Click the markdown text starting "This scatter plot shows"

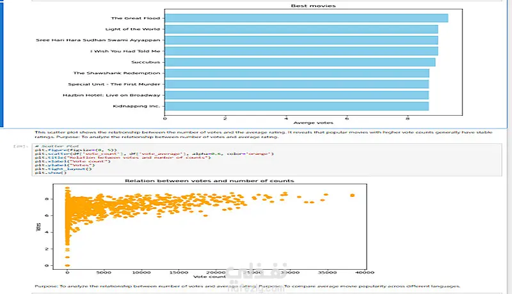pyautogui.click(x=263, y=135)
